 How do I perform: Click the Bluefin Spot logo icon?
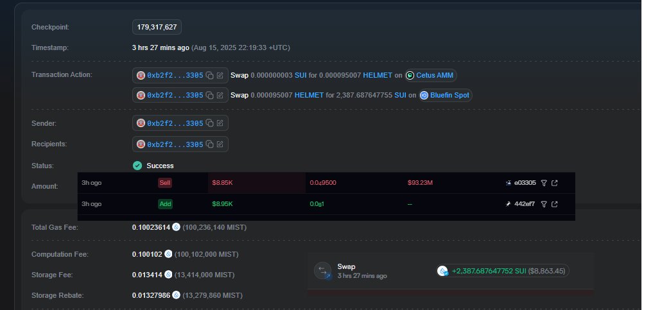[x=424, y=95]
